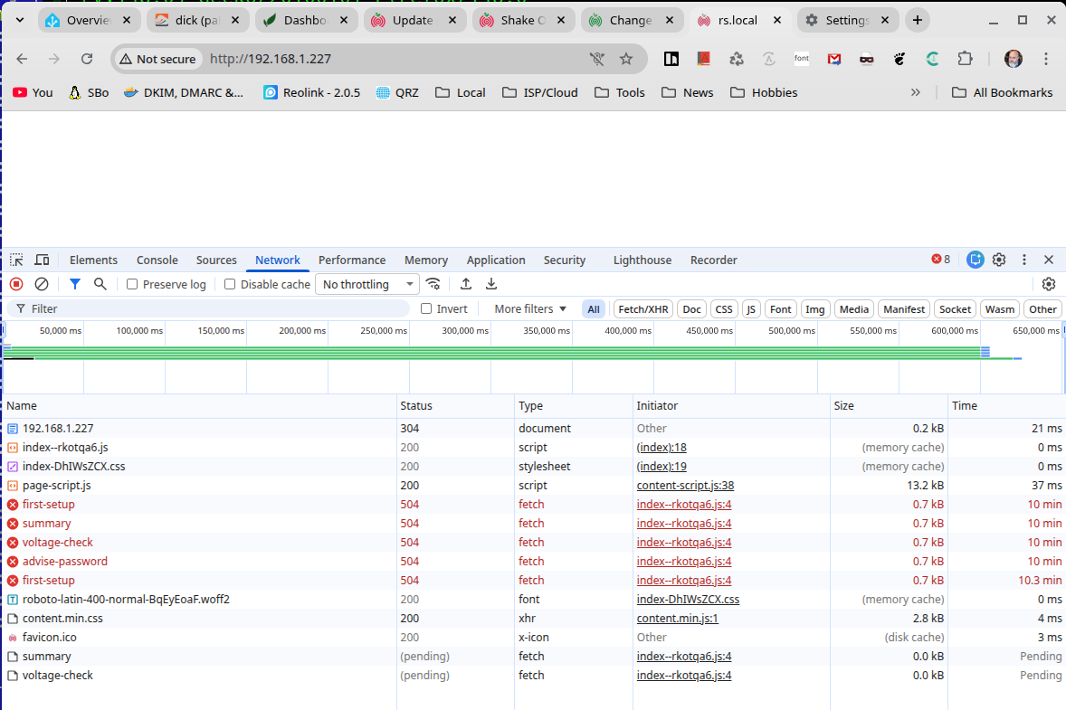This screenshot has width=1066, height=710.
Task: Open the network search magnifier
Action: point(100,284)
